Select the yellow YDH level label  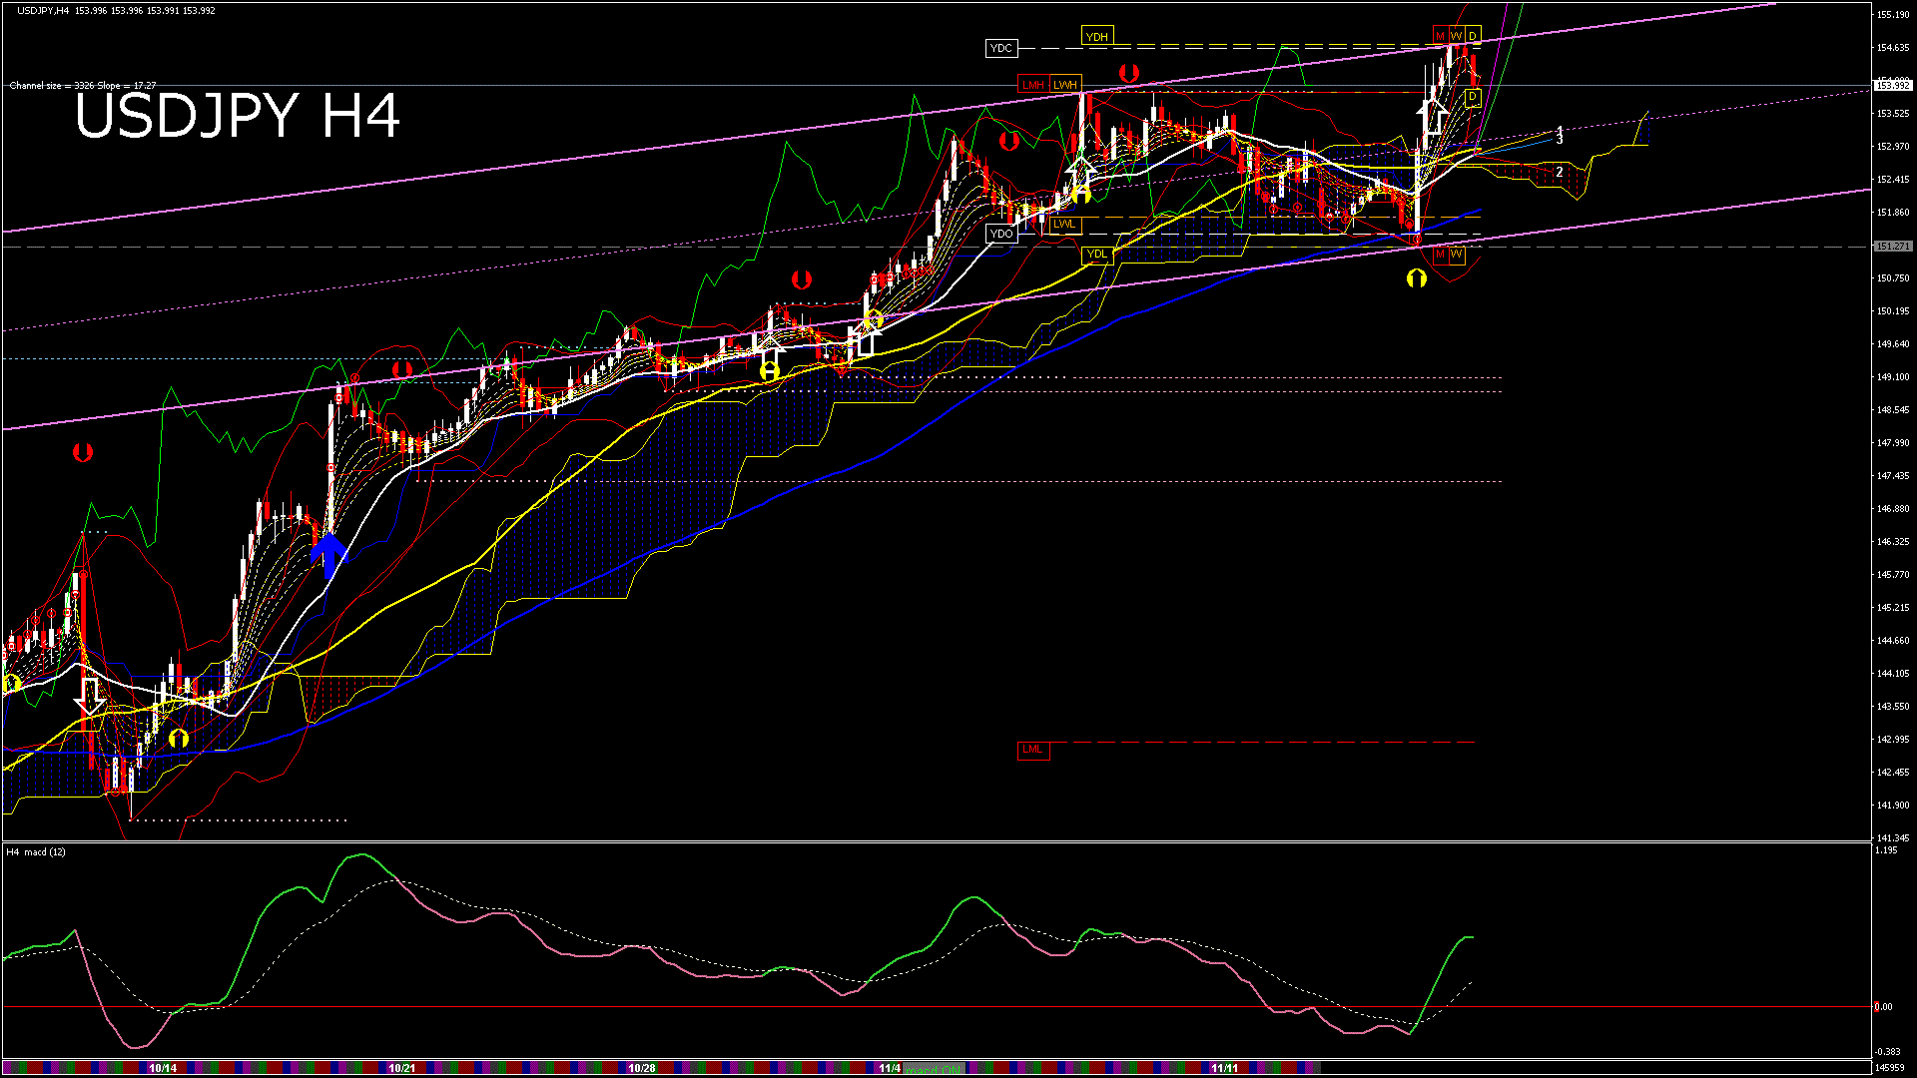click(1096, 37)
